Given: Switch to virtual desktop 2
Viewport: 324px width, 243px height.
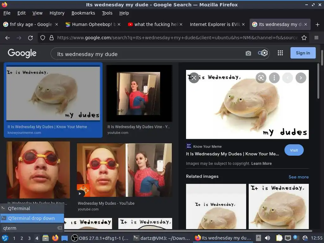Looking at the screenshot, I should 22,238.
